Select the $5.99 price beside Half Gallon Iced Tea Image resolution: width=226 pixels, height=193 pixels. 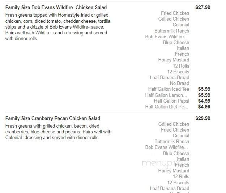pyautogui.click(x=204, y=89)
